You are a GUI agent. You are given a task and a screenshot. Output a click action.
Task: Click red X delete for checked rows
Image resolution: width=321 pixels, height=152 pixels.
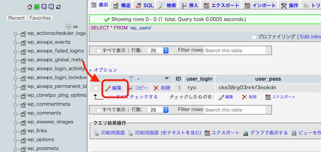click(244, 97)
